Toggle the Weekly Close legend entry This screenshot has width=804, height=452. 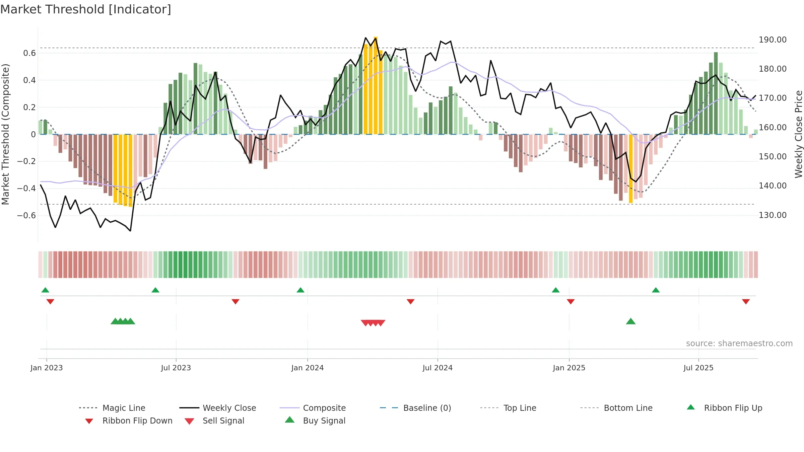coord(218,408)
